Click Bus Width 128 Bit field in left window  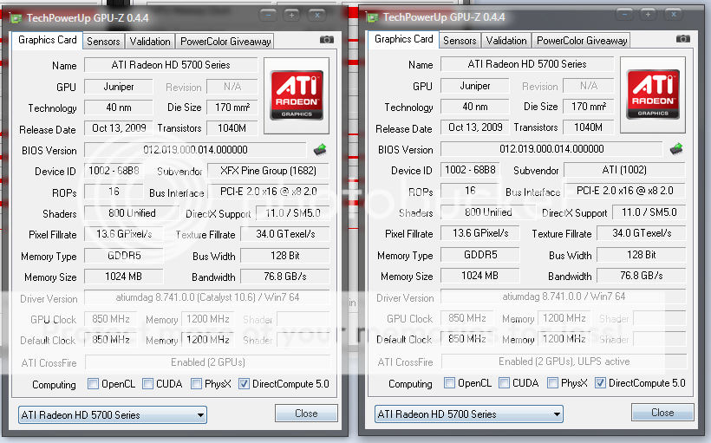(284, 256)
